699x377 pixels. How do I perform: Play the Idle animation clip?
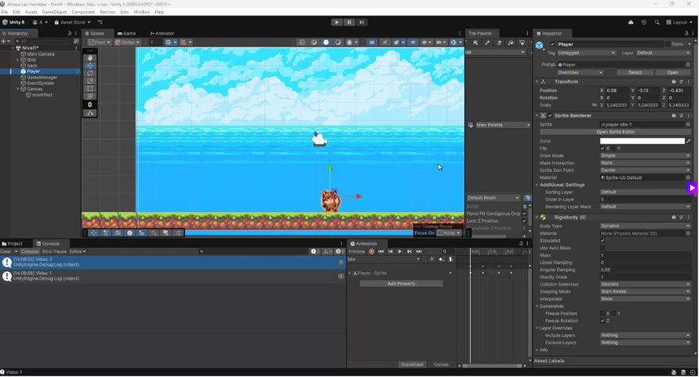tap(399, 251)
